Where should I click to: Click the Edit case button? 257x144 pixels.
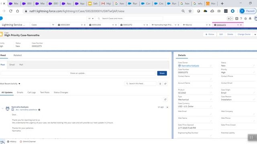click(221, 34)
